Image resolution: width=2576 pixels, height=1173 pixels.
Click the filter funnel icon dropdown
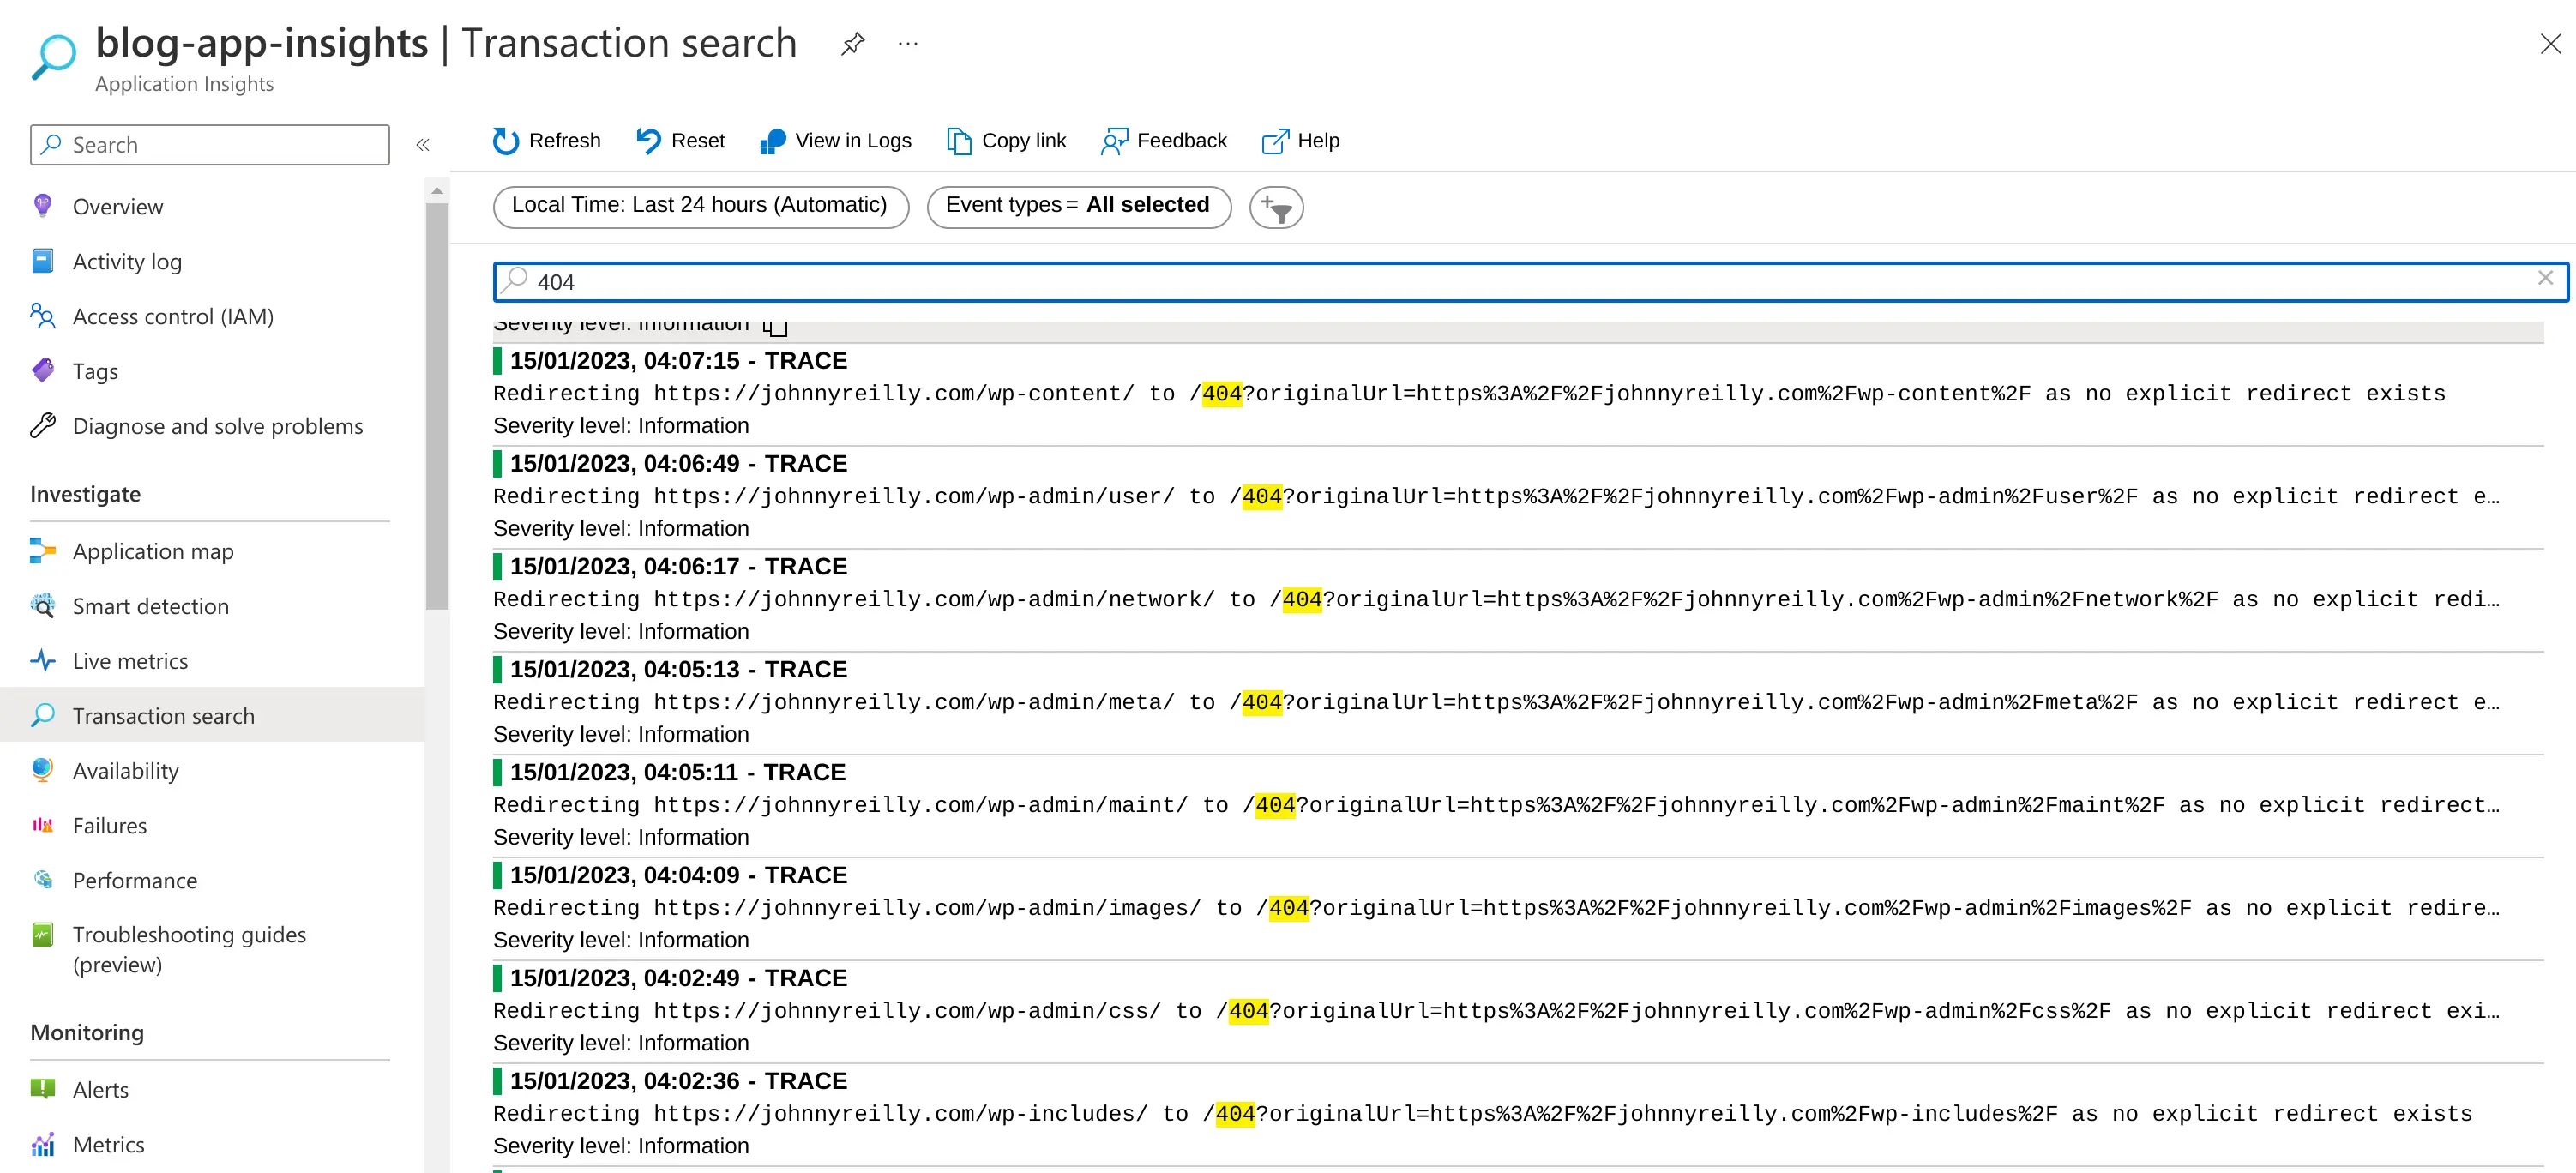[x=1279, y=205]
